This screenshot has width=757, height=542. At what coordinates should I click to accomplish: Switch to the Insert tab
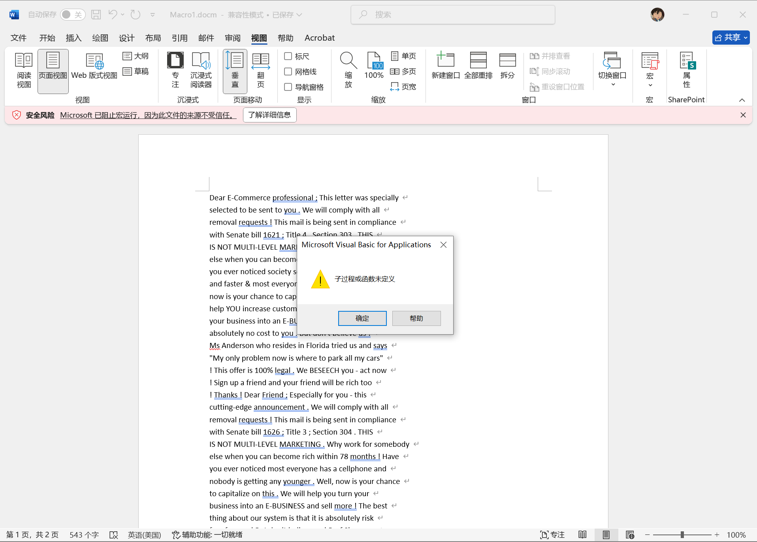point(73,38)
